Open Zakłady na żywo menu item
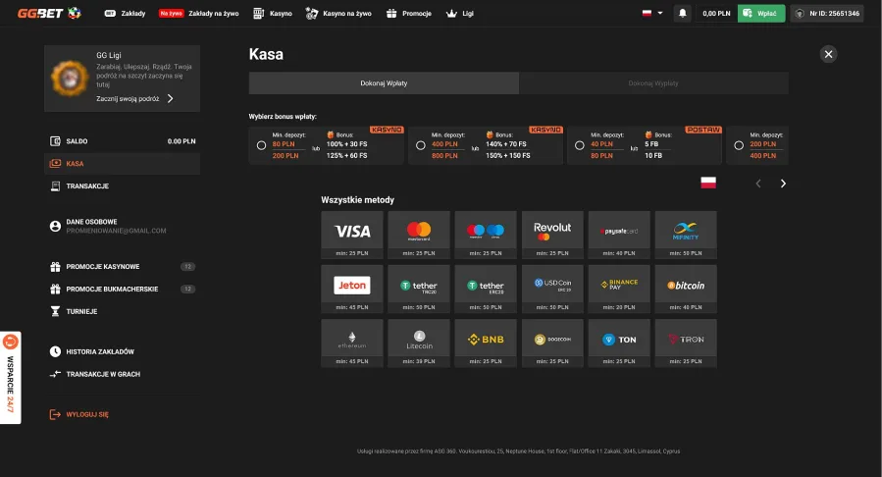 [198, 14]
